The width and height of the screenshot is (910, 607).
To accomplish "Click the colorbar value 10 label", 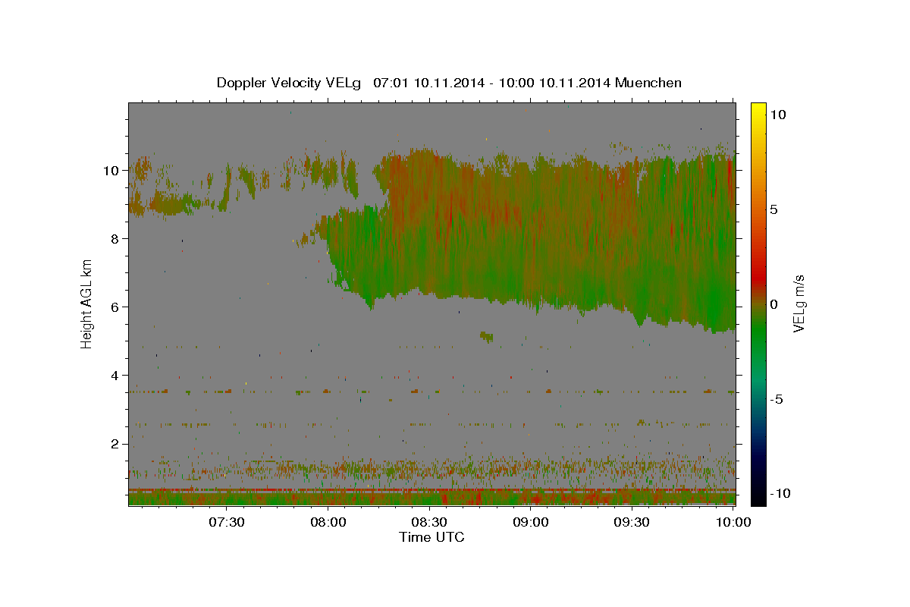I will point(777,115).
